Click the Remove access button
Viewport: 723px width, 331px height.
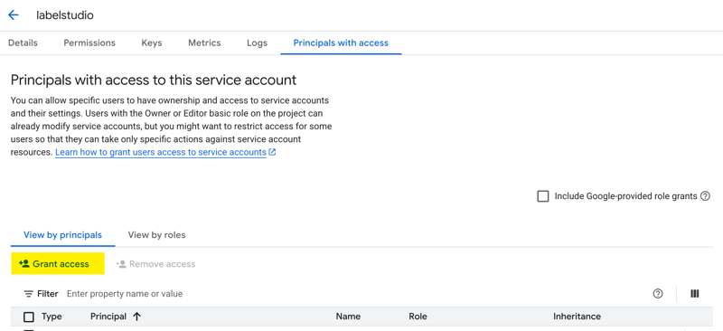pyautogui.click(x=155, y=264)
